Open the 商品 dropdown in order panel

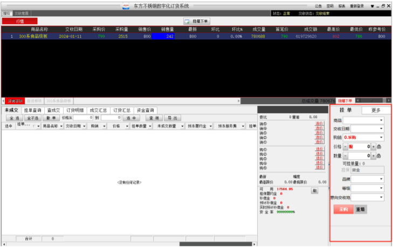click(x=381, y=120)
